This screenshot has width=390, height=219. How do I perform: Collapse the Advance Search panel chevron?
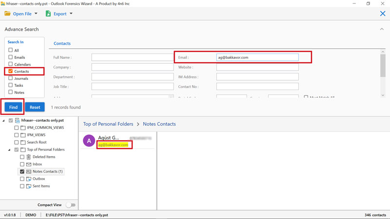pyautogui.click(x=382, y=29)
